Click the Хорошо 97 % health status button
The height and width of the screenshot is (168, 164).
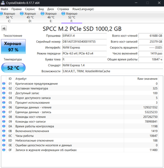click(13, 47)
